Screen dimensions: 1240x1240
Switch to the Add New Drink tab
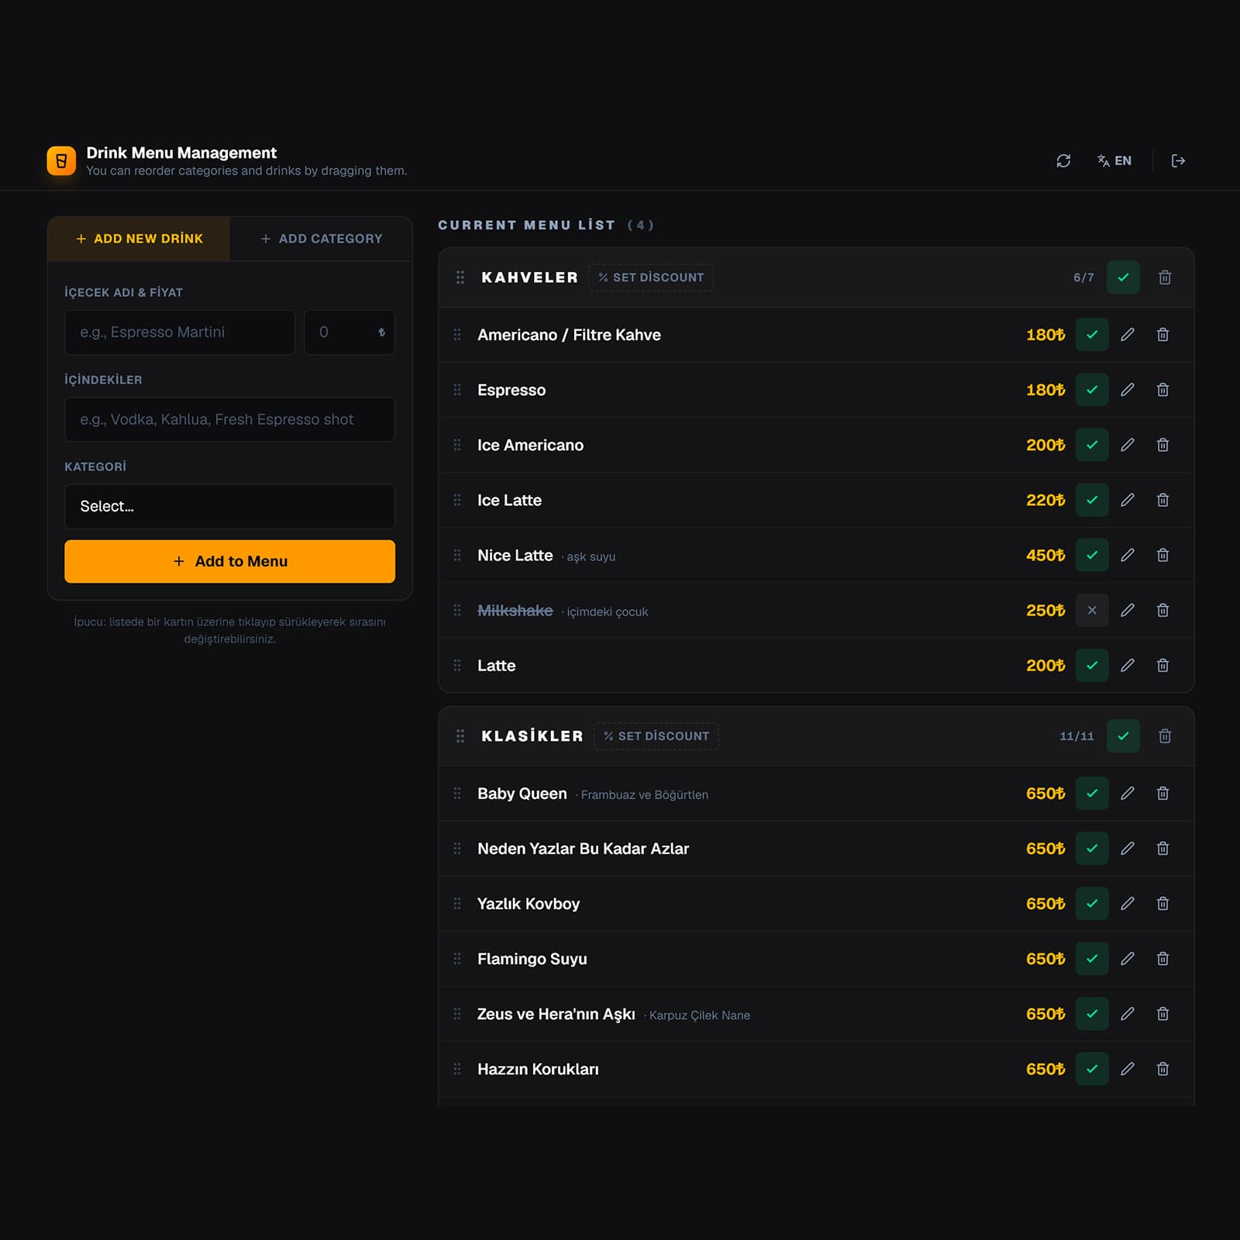click(x=139, y=239)
